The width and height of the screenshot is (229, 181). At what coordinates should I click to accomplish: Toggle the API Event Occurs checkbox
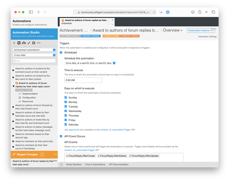[x=61, y=136]
